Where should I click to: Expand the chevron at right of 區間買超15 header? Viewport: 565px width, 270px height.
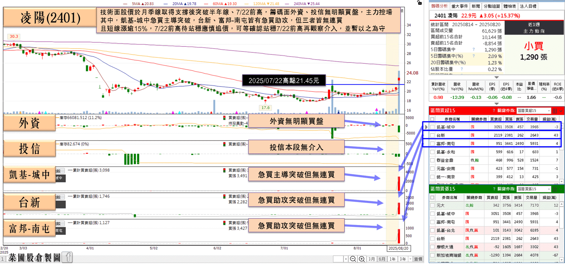click(x=561, y=111)
